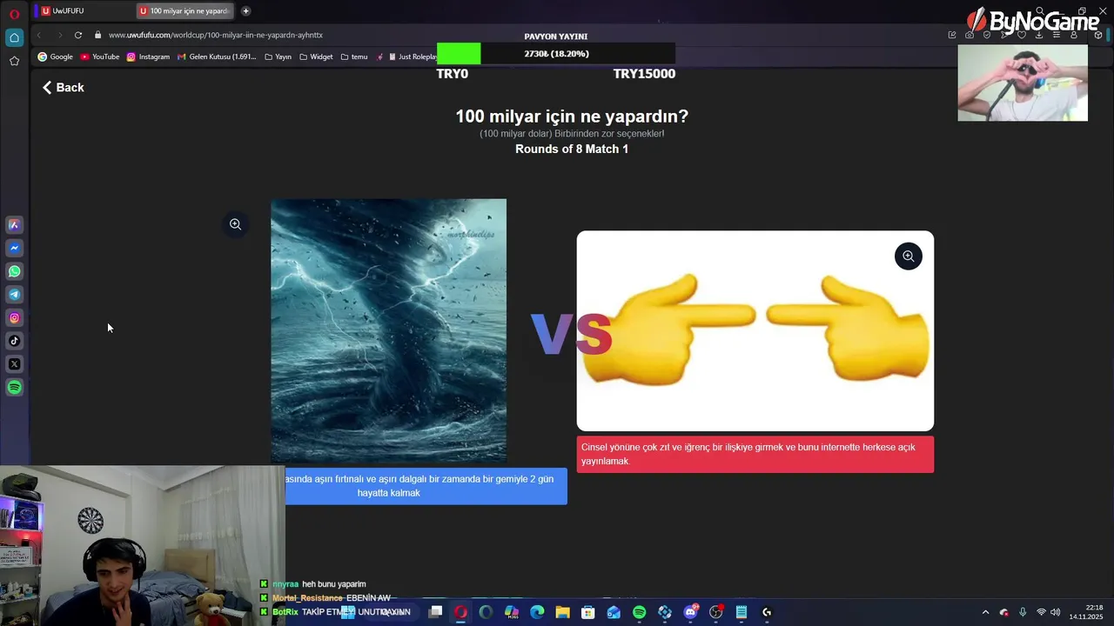Viewport: 1114px width, 626px height.
Task: Switch to the UwUFUFU browser tab
Action: (83, 10)
